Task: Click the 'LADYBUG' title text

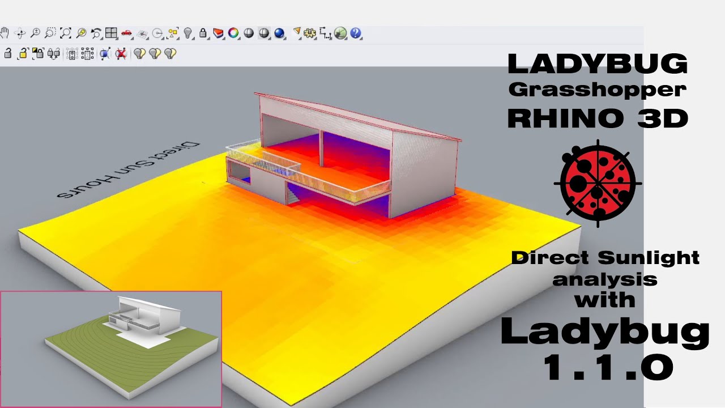Action: 598,64
